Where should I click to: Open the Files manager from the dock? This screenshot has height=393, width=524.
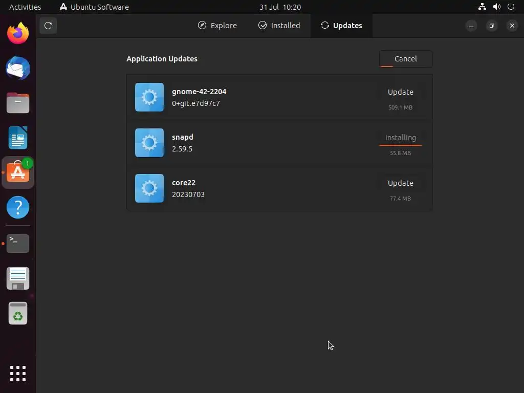pyautogui.click(x=18, y=103)
